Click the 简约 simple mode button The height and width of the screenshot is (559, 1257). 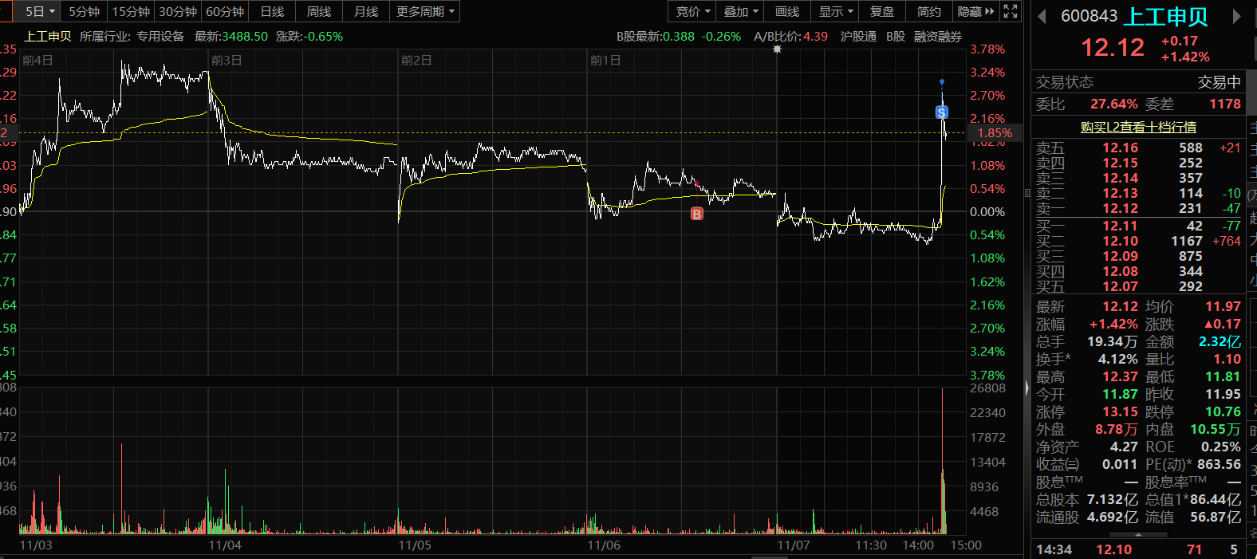coord(929,11)
